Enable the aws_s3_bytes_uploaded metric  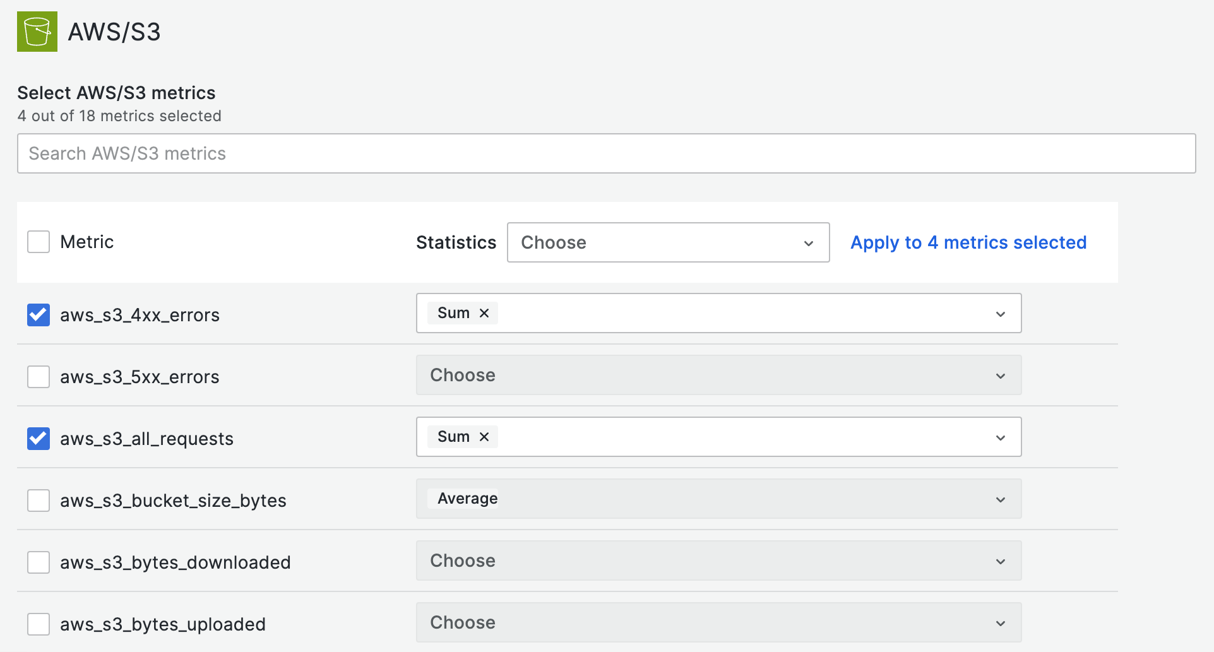[x=38, y=624]
